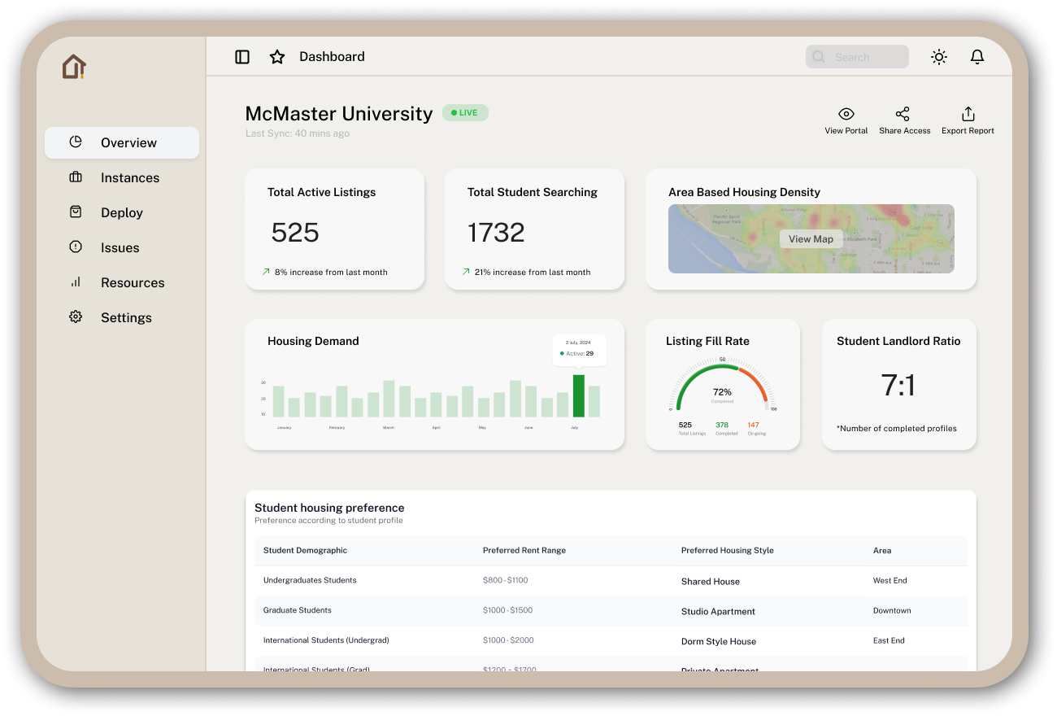Go to the Issues section
The width and height of the screenshot is (1057, 716).
122,247
